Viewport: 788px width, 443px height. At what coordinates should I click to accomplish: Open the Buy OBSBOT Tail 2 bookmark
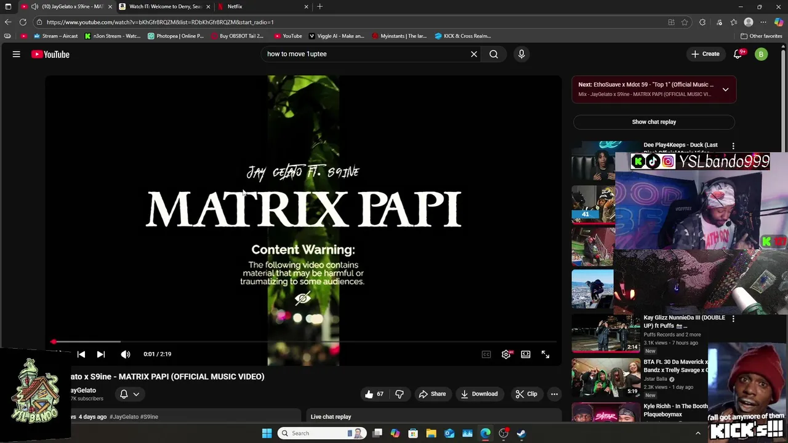[237, 36]
